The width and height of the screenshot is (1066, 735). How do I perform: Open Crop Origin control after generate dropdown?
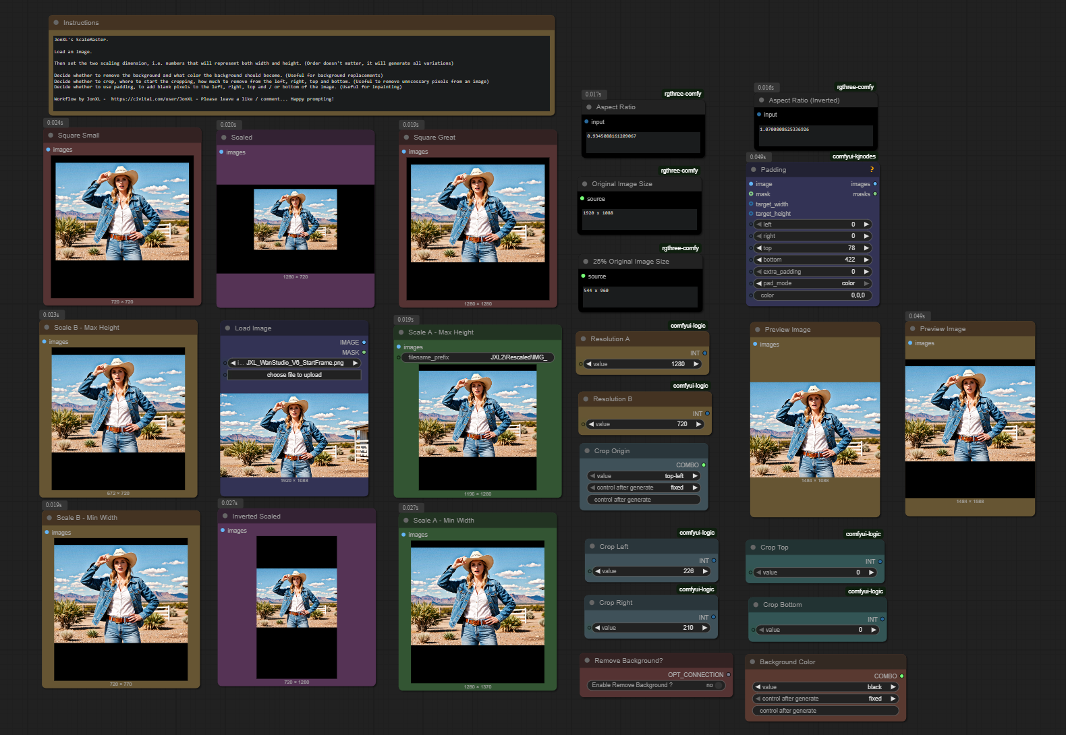tap(644, 488)
